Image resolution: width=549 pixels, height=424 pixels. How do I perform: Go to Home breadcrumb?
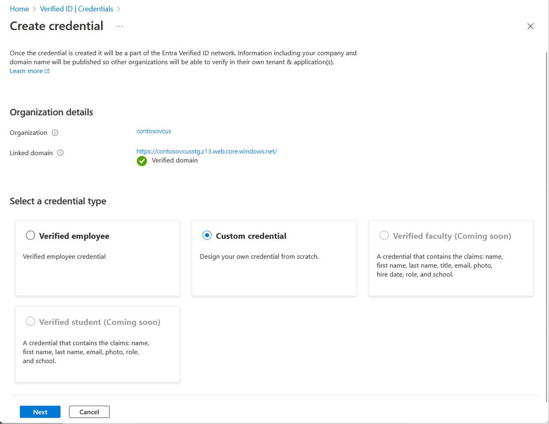click(19, 9)
